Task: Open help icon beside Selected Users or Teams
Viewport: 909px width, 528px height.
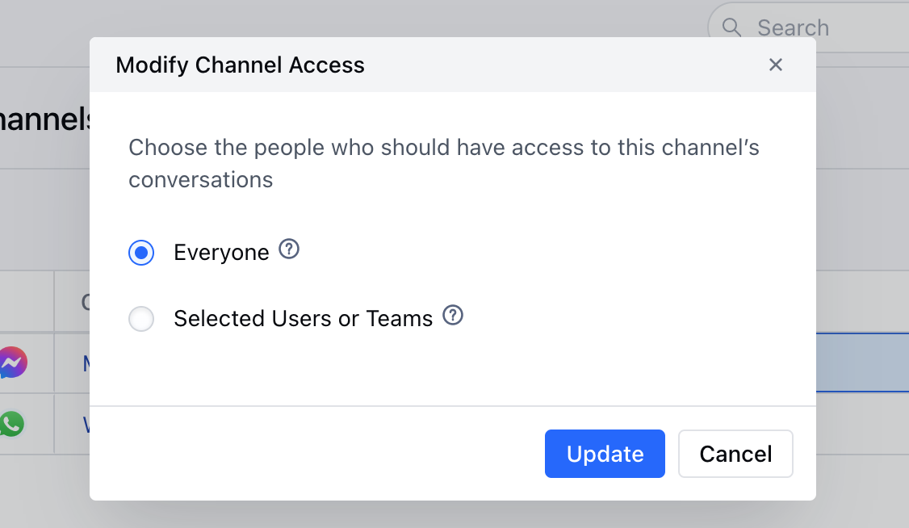Action: click(453, 316)
